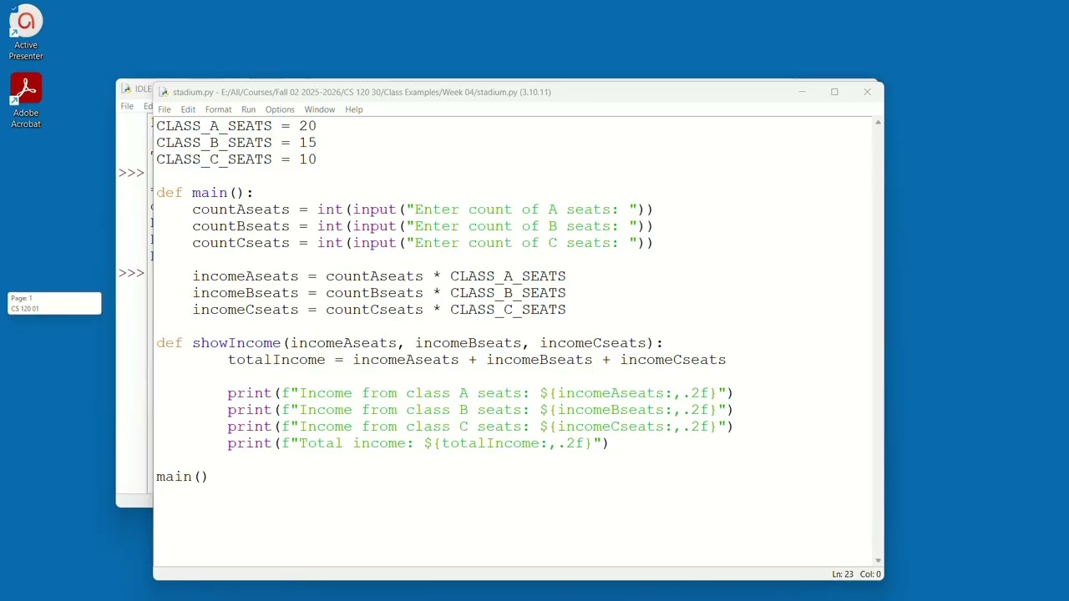Click print line for class B seats
Viewport: 1069px width, 601px height.
point(480,410)
